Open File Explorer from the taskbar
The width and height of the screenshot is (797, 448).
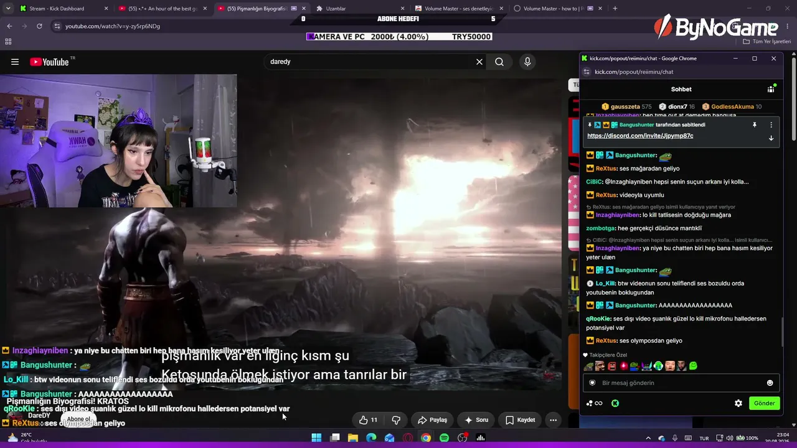[353, 438]
